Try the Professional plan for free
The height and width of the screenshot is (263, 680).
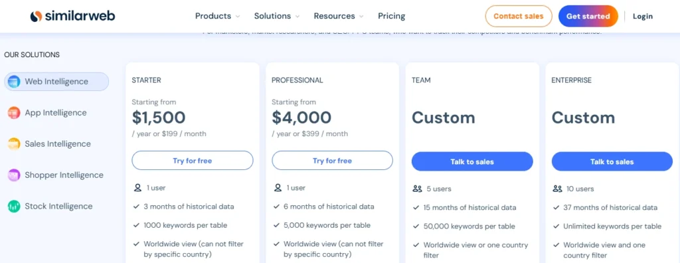coord(332,161)
